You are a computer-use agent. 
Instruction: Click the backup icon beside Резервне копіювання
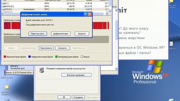click(42, 70)
